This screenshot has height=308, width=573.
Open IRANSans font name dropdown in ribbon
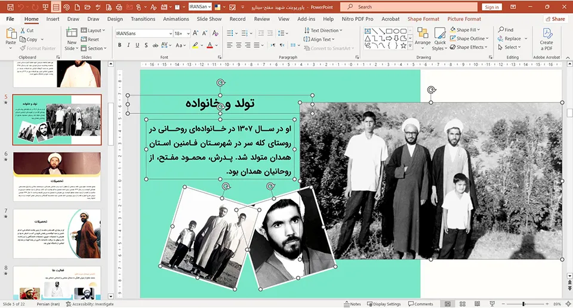171,33
